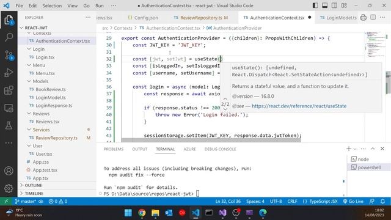Open the View menu
Screen dimensions: 391x220
point(72,5)
